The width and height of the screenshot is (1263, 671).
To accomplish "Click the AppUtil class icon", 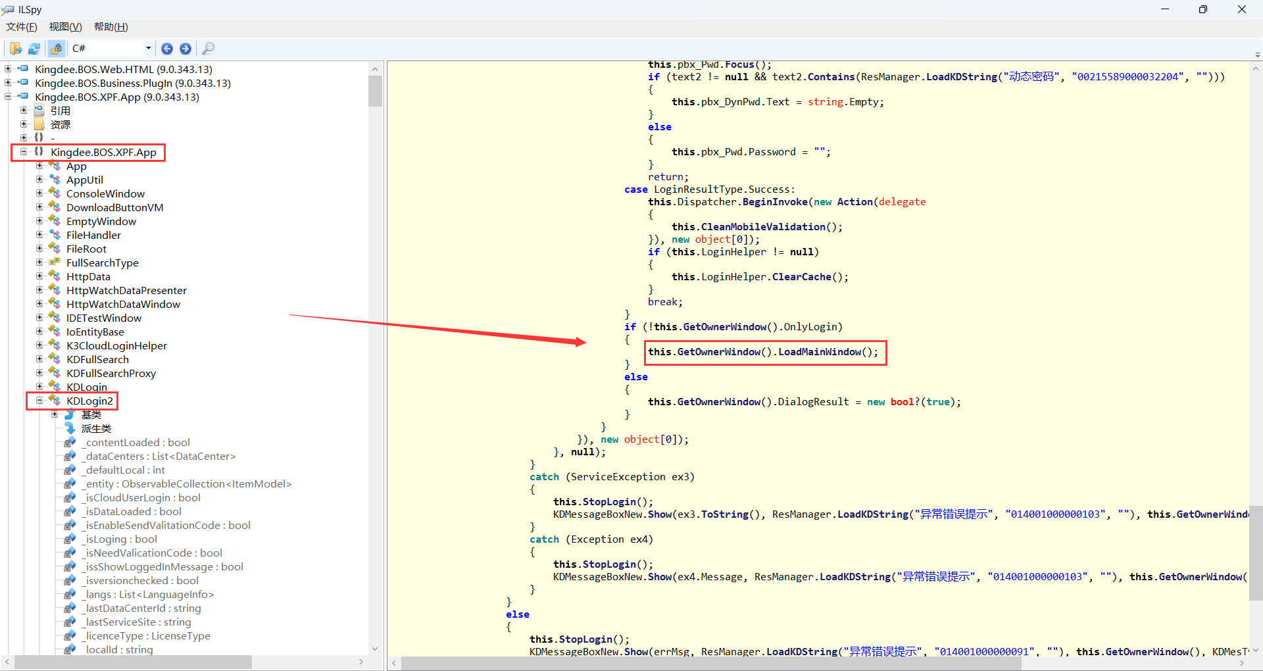I will click(55, 180).
